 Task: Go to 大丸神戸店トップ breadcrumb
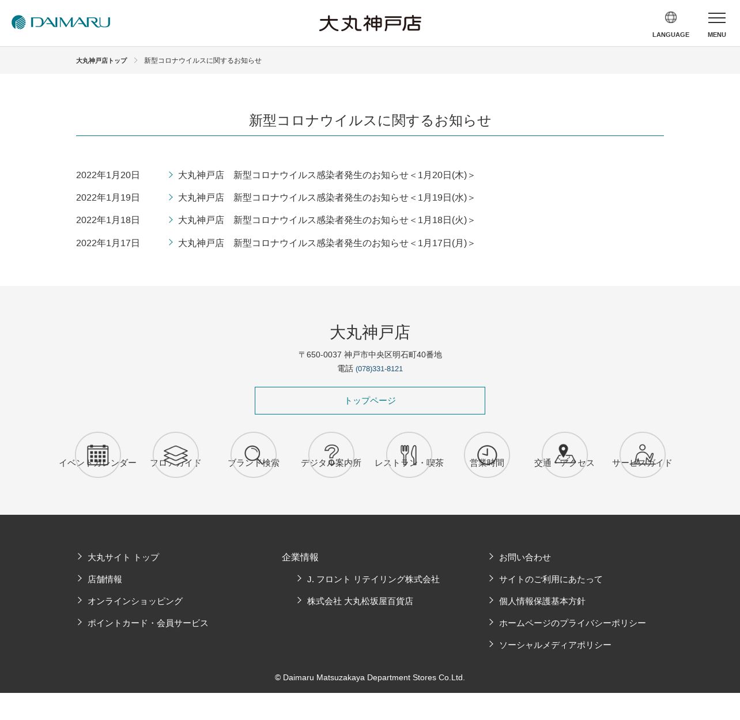101,61
